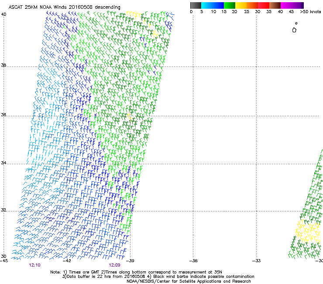Click the 32 latitude axis label

(3, 210)
